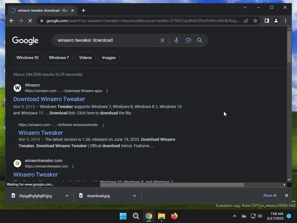
Task: Close the downloads bar
Action: (286, 195)
